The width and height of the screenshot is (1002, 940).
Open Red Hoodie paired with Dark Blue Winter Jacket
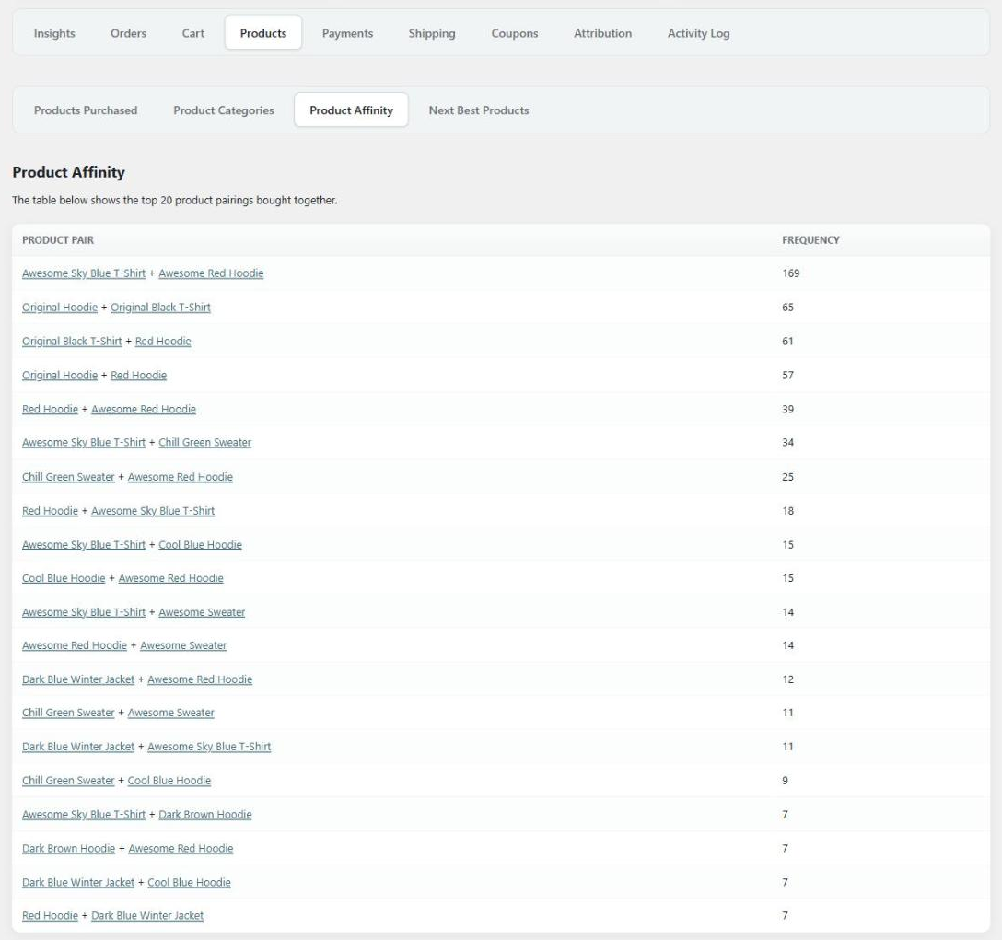(x=50, y=916)
